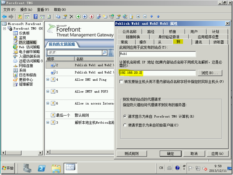Open Help with the blue question mark icon
The image size is (233, 175).
coord(36,16)
